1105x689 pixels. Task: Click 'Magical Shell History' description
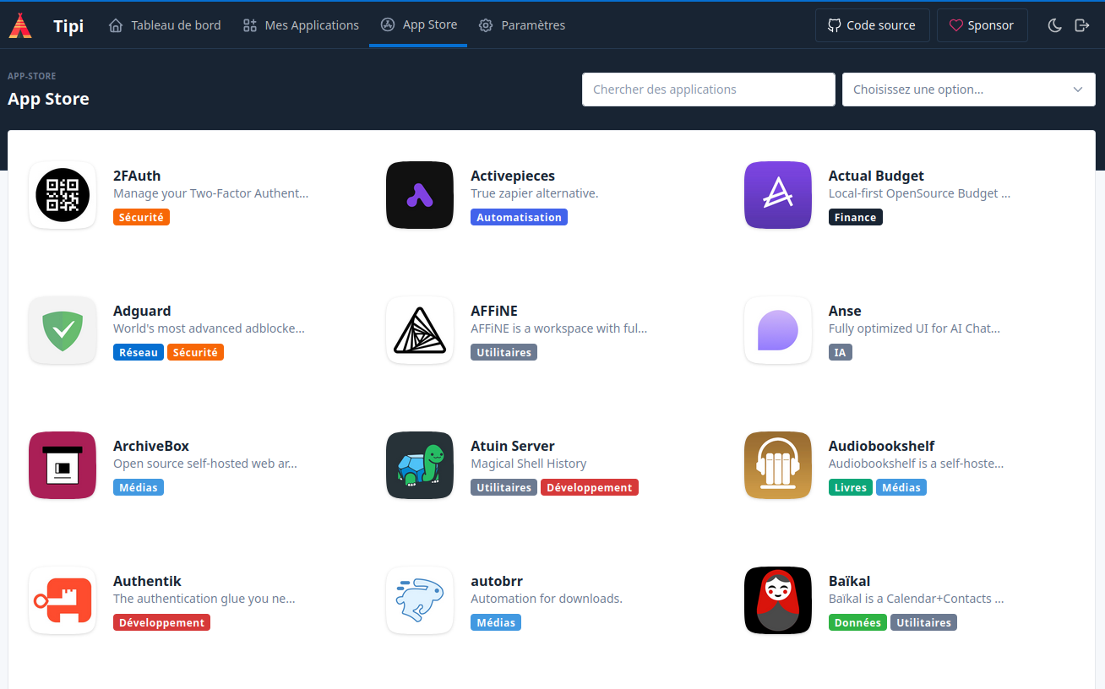pyautogui.click(x=528, y=464)
